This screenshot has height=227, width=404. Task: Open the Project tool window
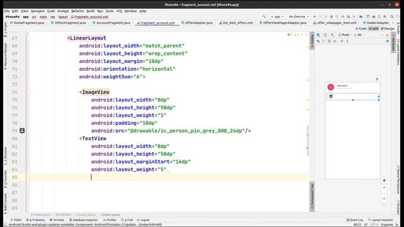(6, 30)
